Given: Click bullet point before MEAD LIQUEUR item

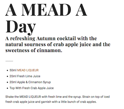Looking at the screenshot, I should point(7,70).
